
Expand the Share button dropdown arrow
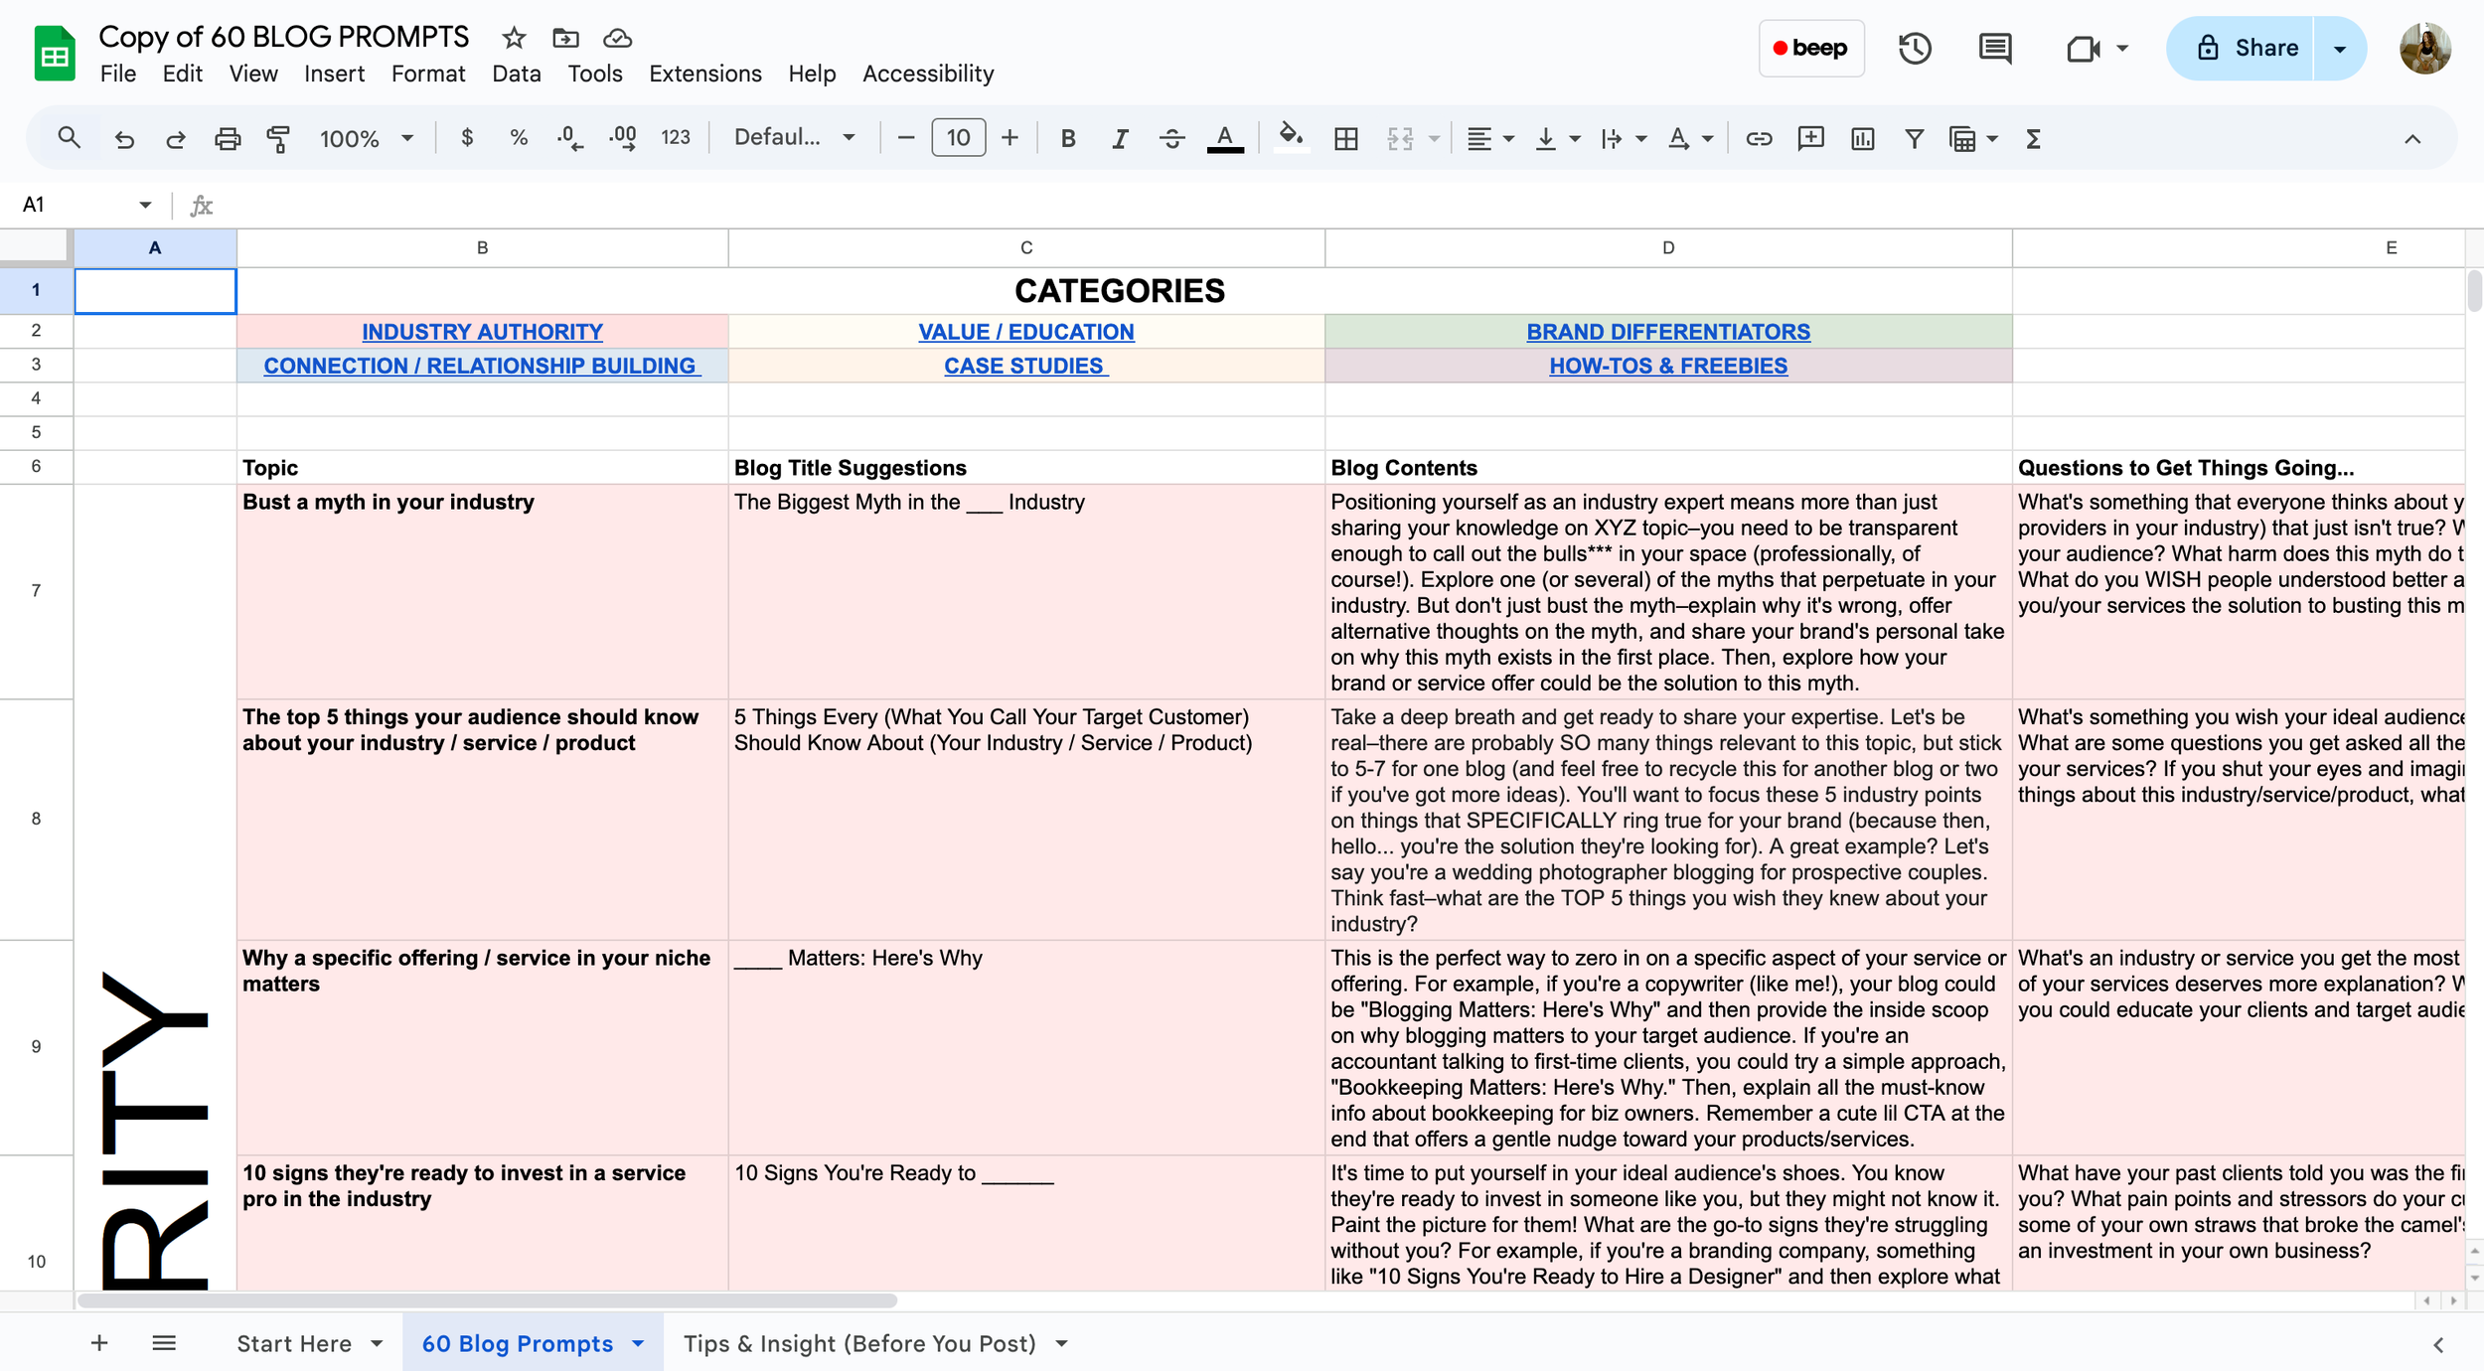(x=2340, y=49)
